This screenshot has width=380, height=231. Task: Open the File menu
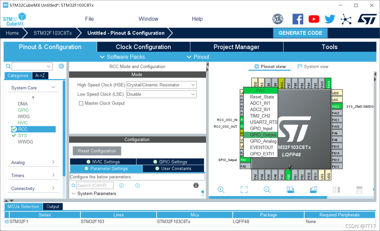pyautogui.click(x=90, y=19)
